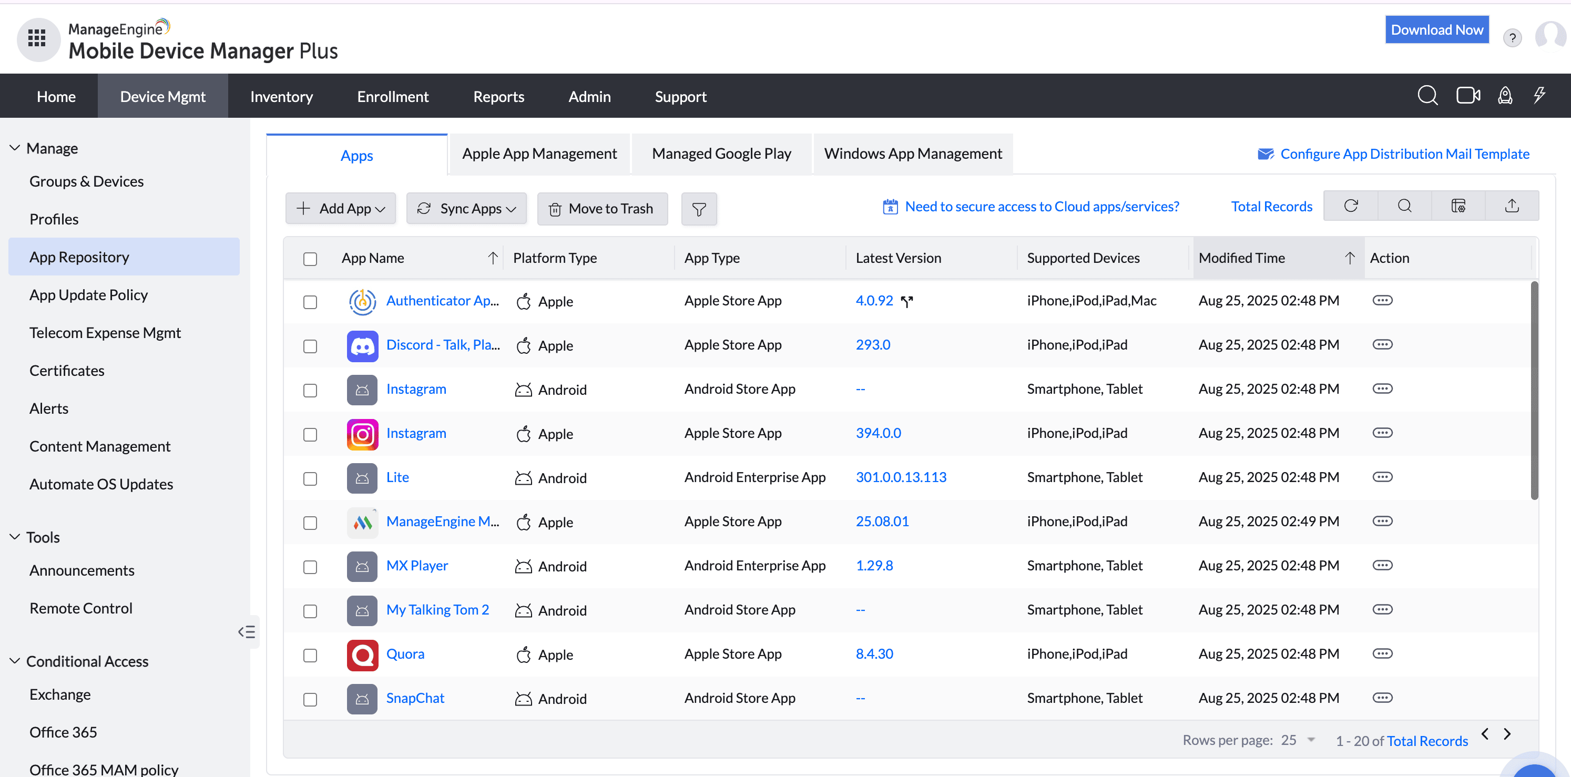Collapse sidebar with the toggle icon
The height and width of the screenshot is (777, 1571).
247,631
